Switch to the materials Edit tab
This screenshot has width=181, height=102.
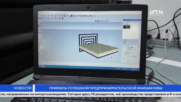[x=128, y=22]
